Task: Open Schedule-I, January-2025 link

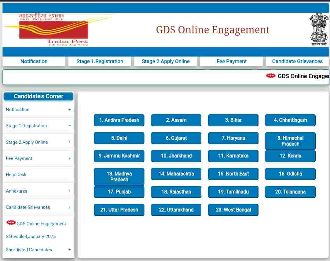Action: click(x=31, y=237)
